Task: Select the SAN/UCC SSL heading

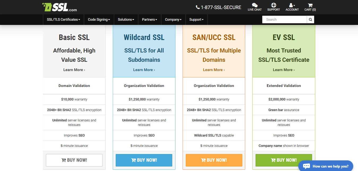Action: (214, 37)
